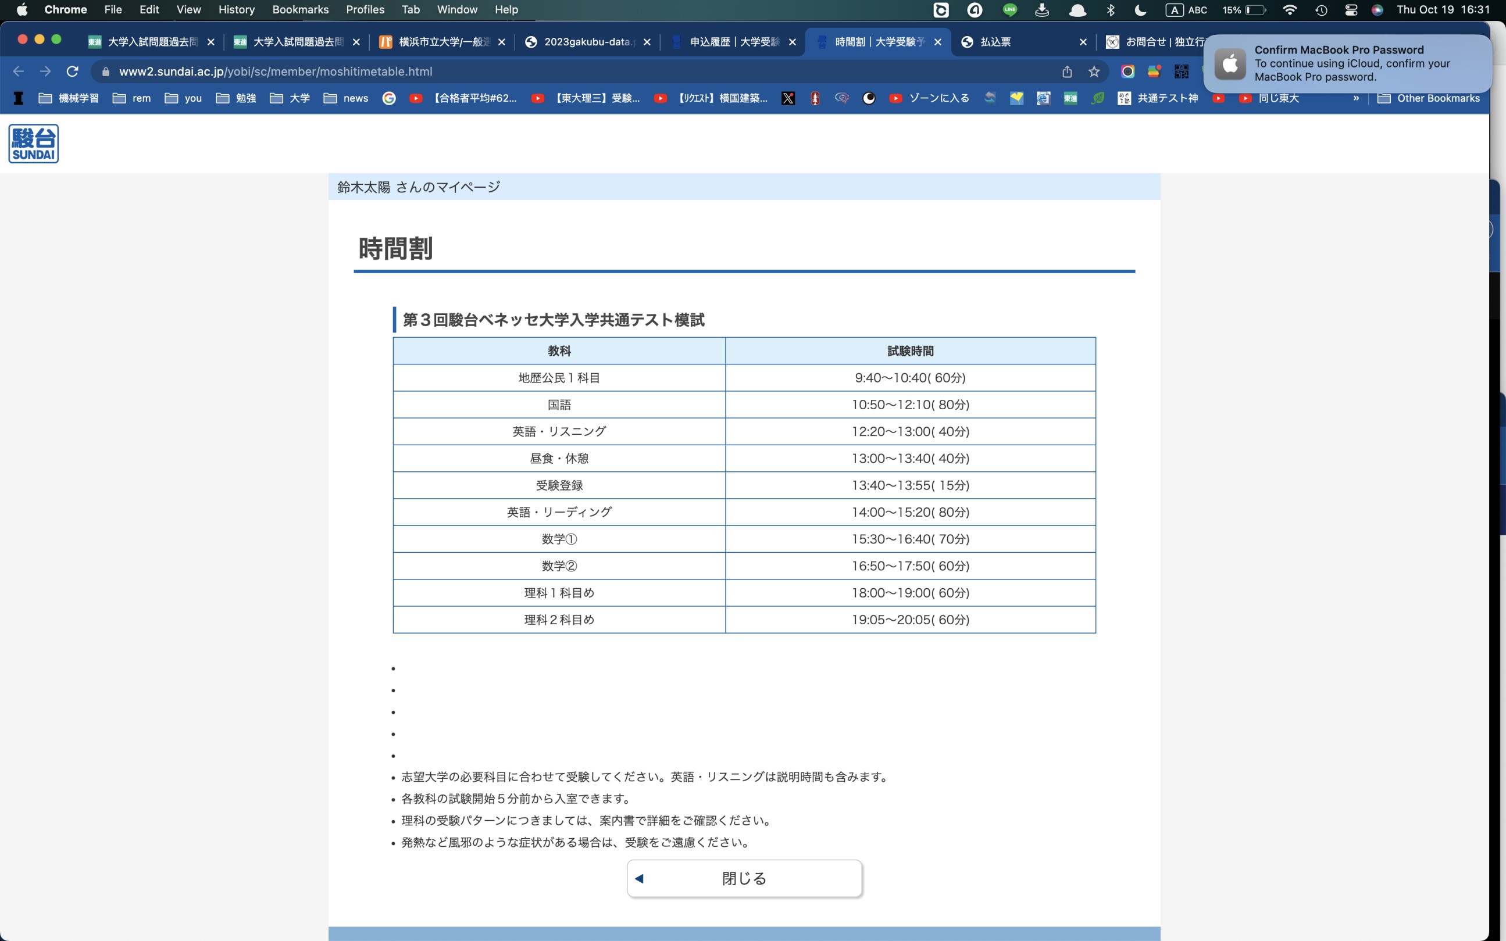Open the 機械学習 bookmark folder
This screenshot has height=941, width=1506.
pyautogui.click(x=69, y=98)
